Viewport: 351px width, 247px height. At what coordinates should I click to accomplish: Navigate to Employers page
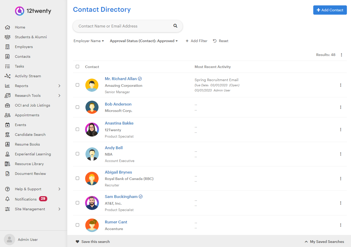click(x=24, y=47)
